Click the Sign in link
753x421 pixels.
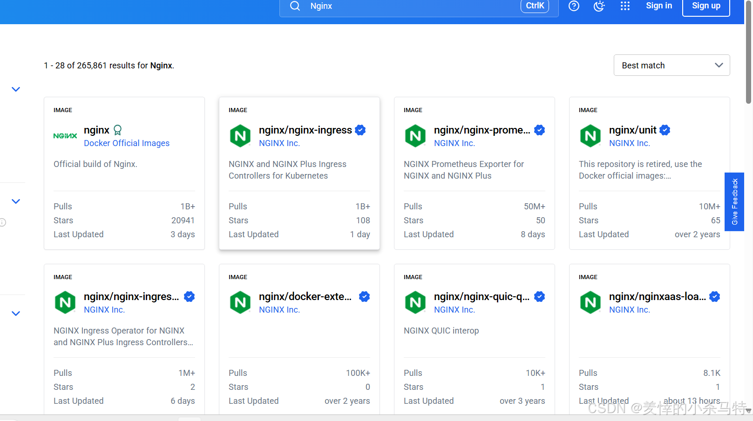click(659, 6)
